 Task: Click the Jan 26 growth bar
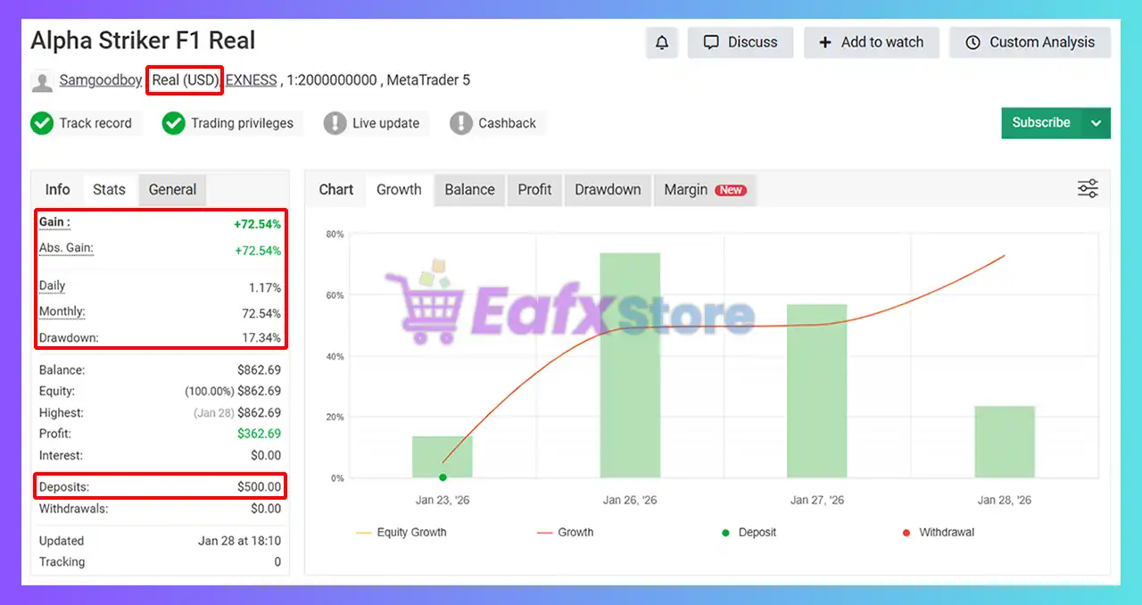click(630, 365)
